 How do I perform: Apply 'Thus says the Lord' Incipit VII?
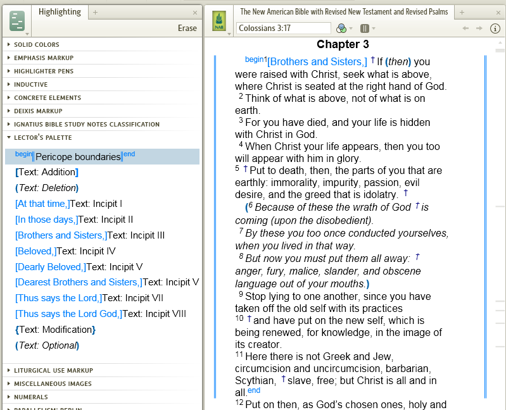89,298
